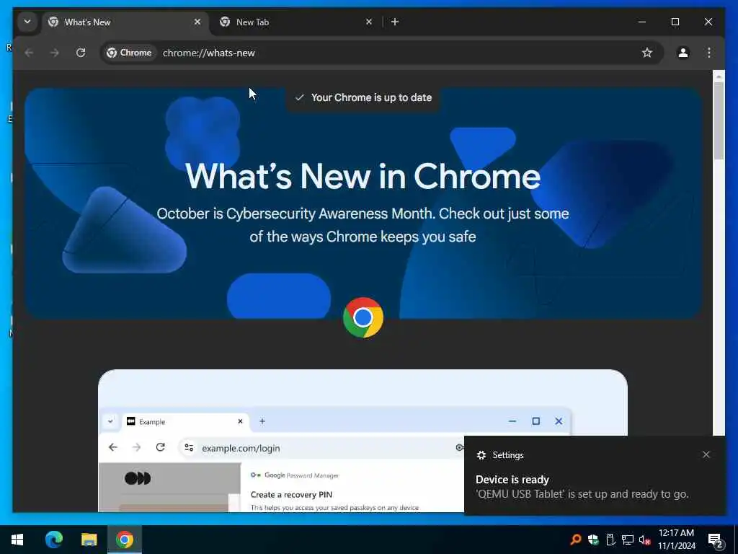The width and height of the screenshot is (738, 554).
Task: Open the tab search dropdown arrow
Action: coord(27,22)
